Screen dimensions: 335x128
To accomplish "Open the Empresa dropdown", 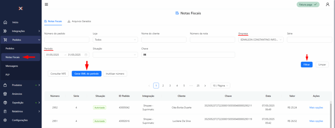I will pyautogui.click(x=261, y=40).
